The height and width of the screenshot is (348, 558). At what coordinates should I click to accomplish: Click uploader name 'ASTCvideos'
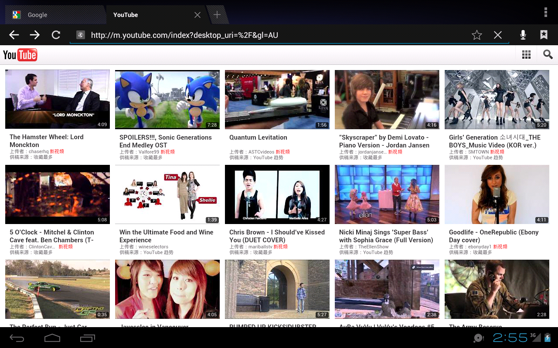(x=261, y=152)
